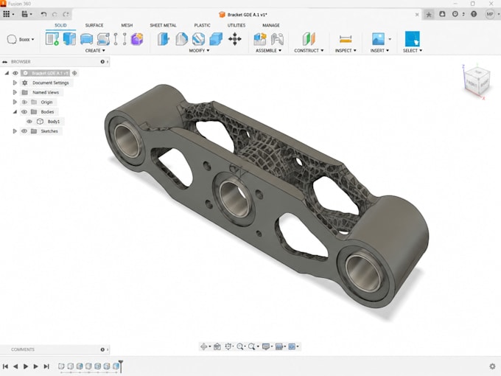Viewport: 501px width, 376px height.
Task: Click the Orbit navigation icon
Action: 203,347
